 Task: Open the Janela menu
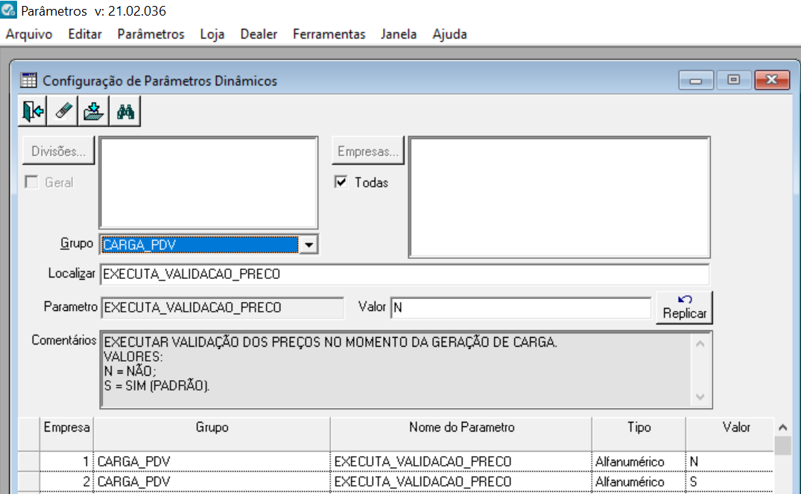point(399,34)
